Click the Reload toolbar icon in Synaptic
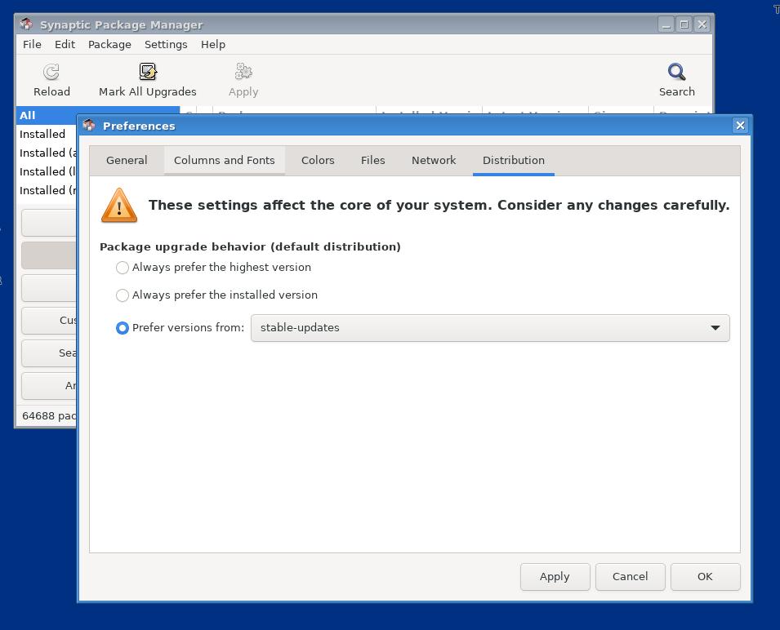The image size is (780, 630). click(x=51, y=72)
